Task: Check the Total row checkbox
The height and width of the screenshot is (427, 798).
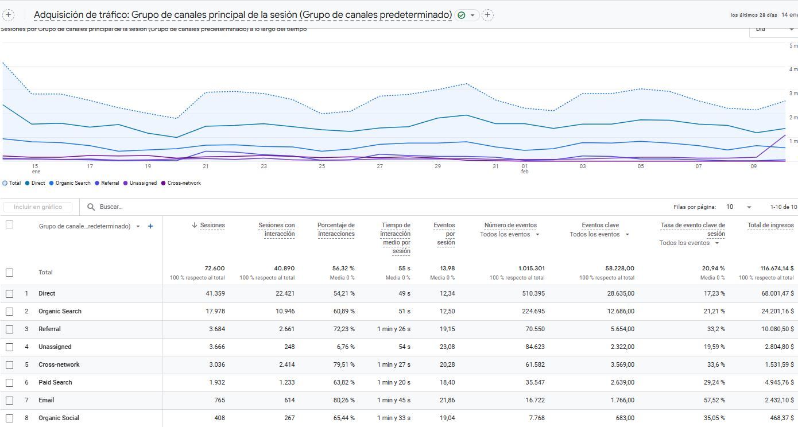Action: 9,272
